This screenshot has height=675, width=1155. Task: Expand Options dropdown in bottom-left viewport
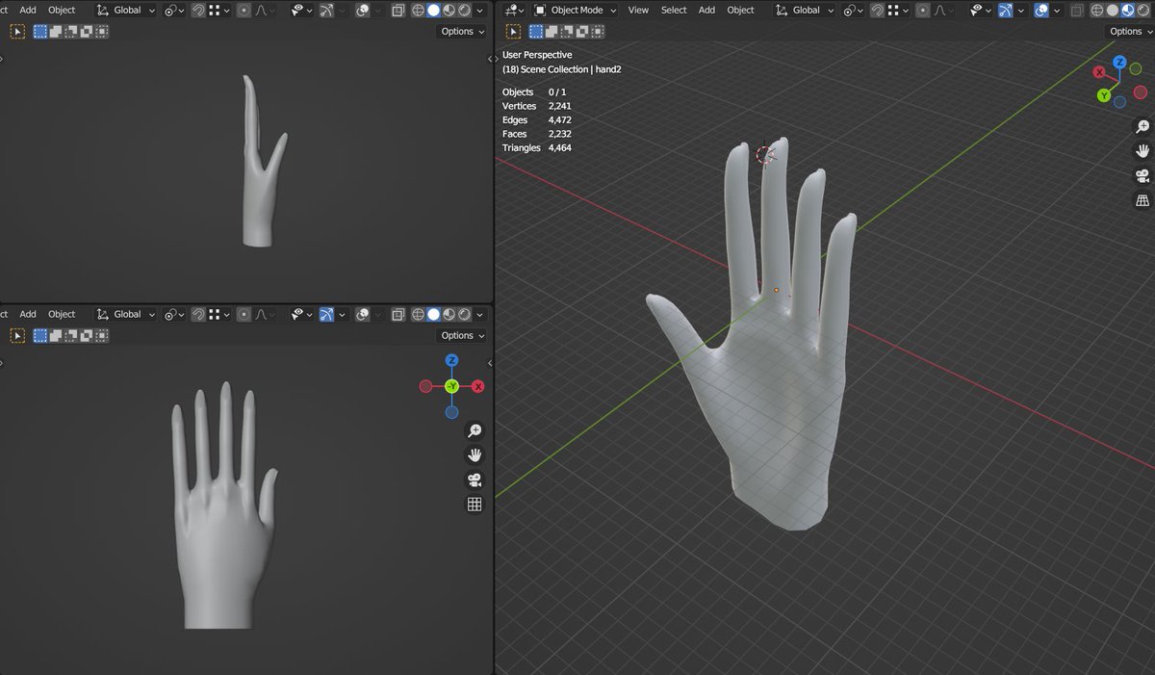coord(462,335)
